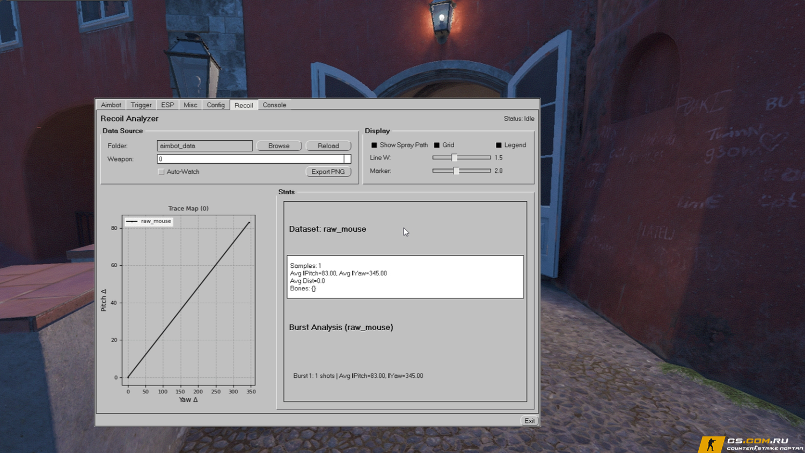The image size is (805, 453).
Task: Click the Browse button for folder
Action: 279,146
